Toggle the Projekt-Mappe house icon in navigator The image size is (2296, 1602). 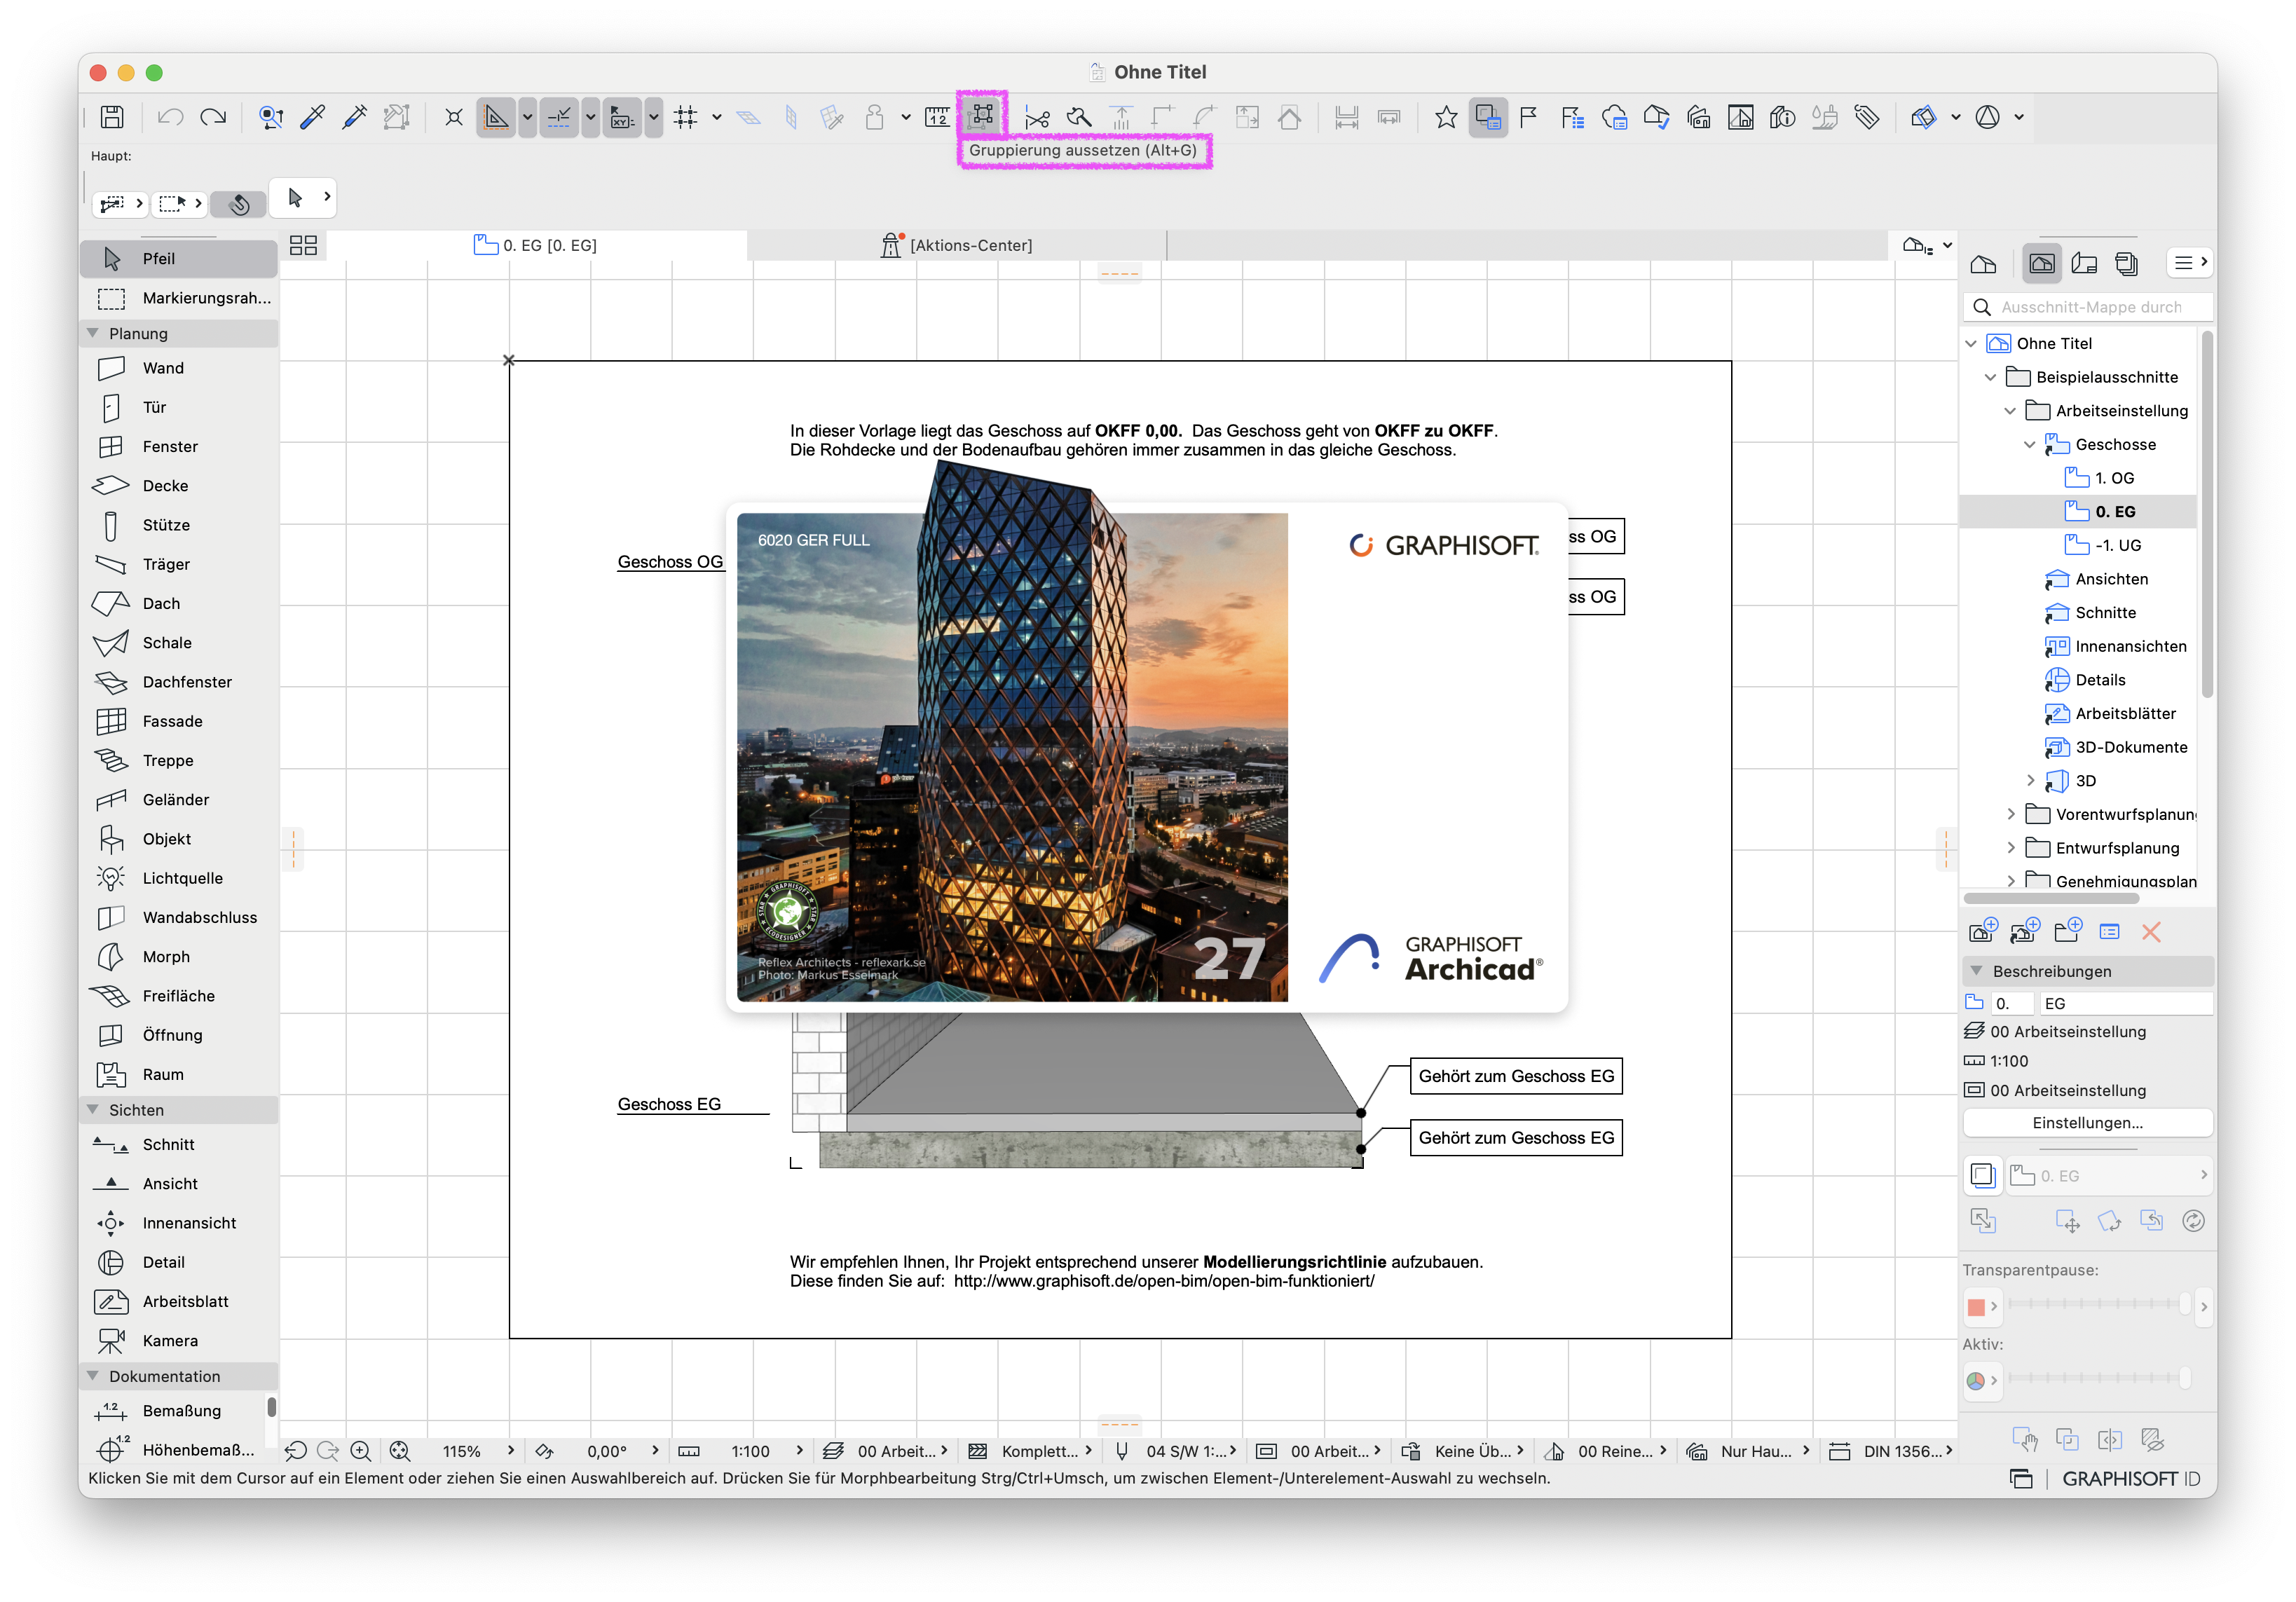pyautogui.click(x=1983, y=263)
